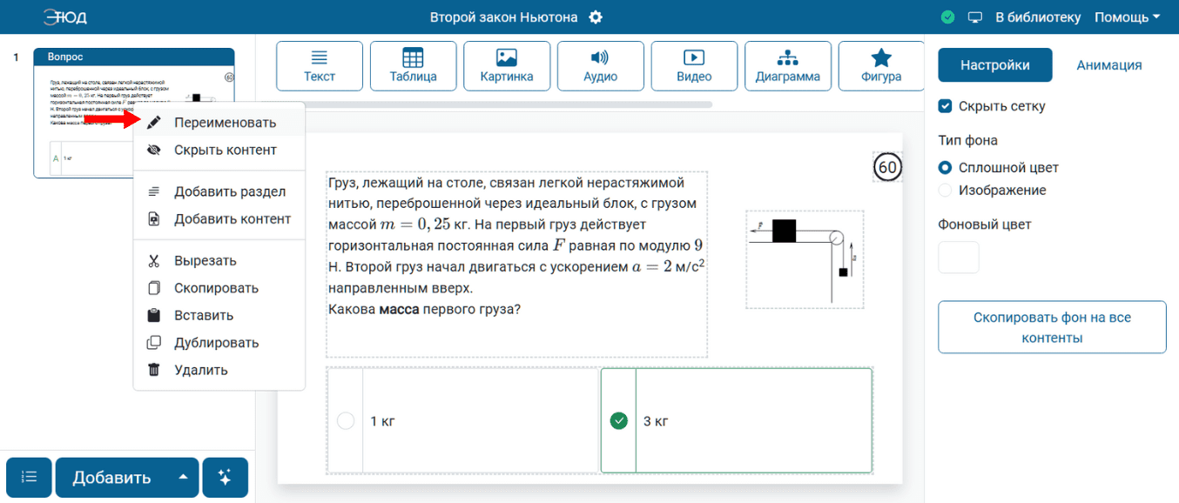Image resolution: width=1179 pixels, height=503 pixels.
Task: Select Изображение background type
Action: coord(945,190)
